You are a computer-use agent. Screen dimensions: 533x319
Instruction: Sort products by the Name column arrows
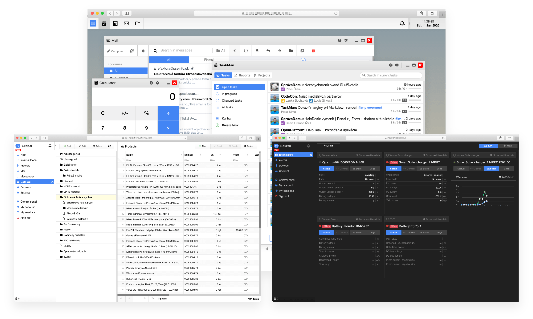pos(181,155)
